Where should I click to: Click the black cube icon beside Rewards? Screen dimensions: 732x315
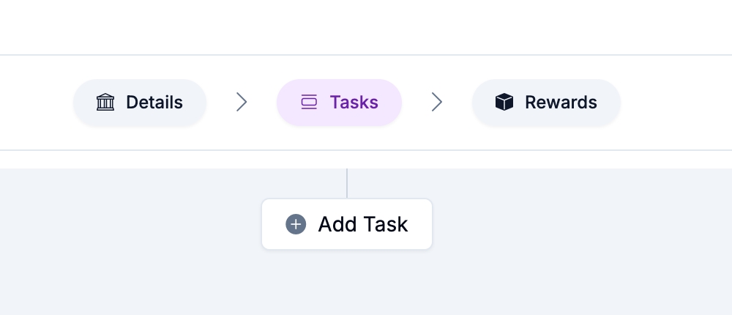point(504,103)
